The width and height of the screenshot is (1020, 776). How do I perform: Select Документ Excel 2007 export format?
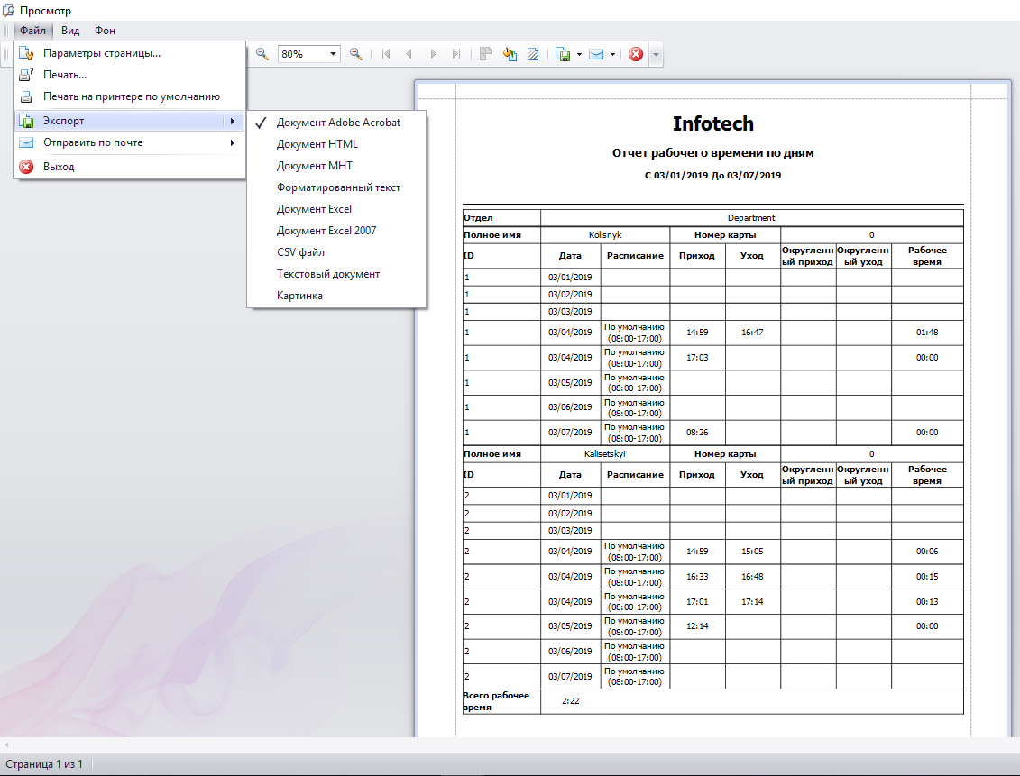pos(326,231)
